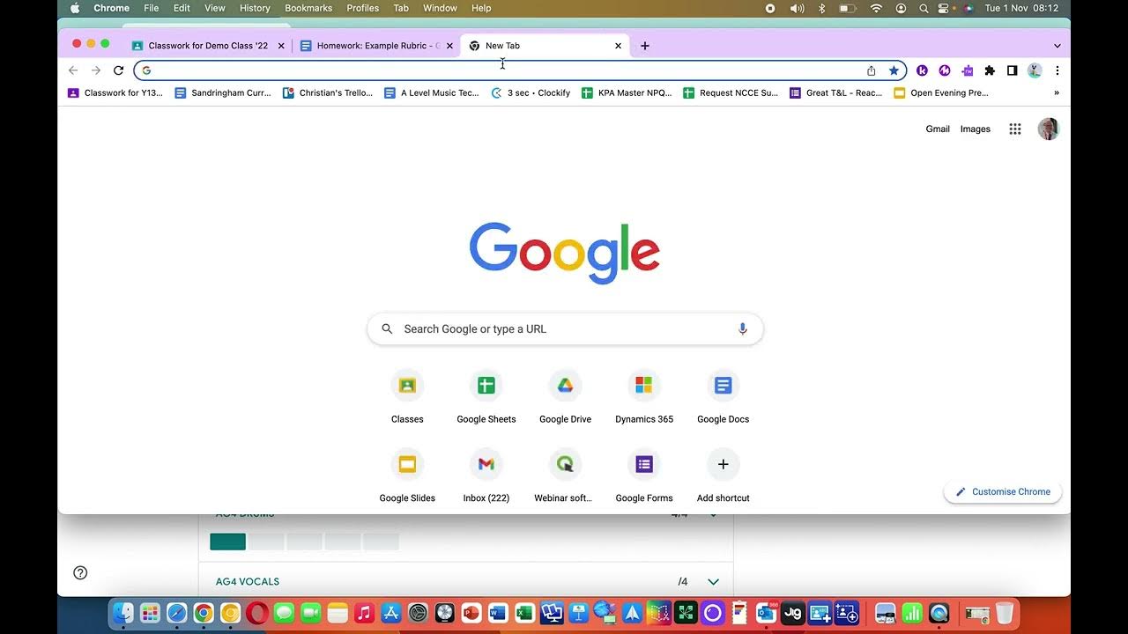Open the Google Docs shortcut

(x=724, y=396)
